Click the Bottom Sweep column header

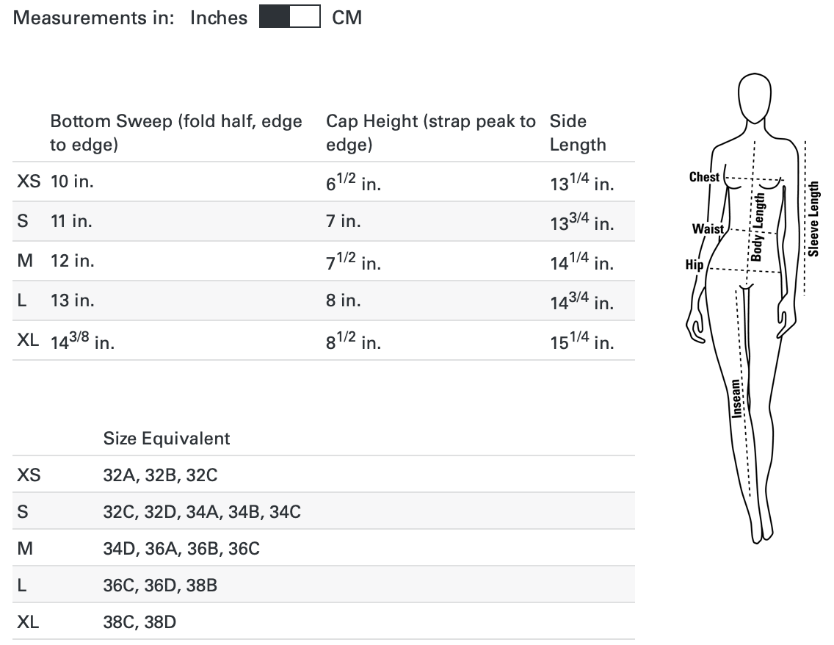coord(176,132)
